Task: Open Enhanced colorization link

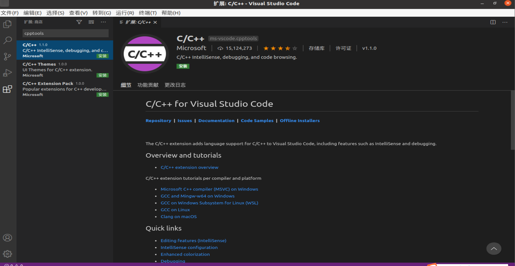Action: [x=185, y=254]
